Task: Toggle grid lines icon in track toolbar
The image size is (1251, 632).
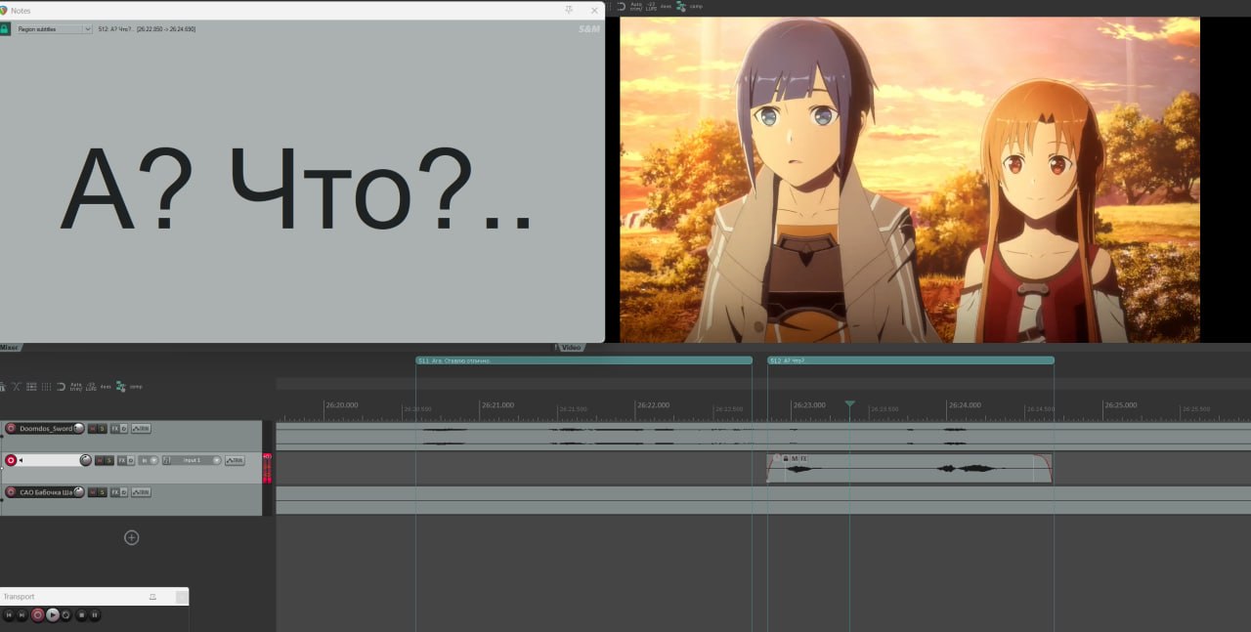Action: [46, 387]
